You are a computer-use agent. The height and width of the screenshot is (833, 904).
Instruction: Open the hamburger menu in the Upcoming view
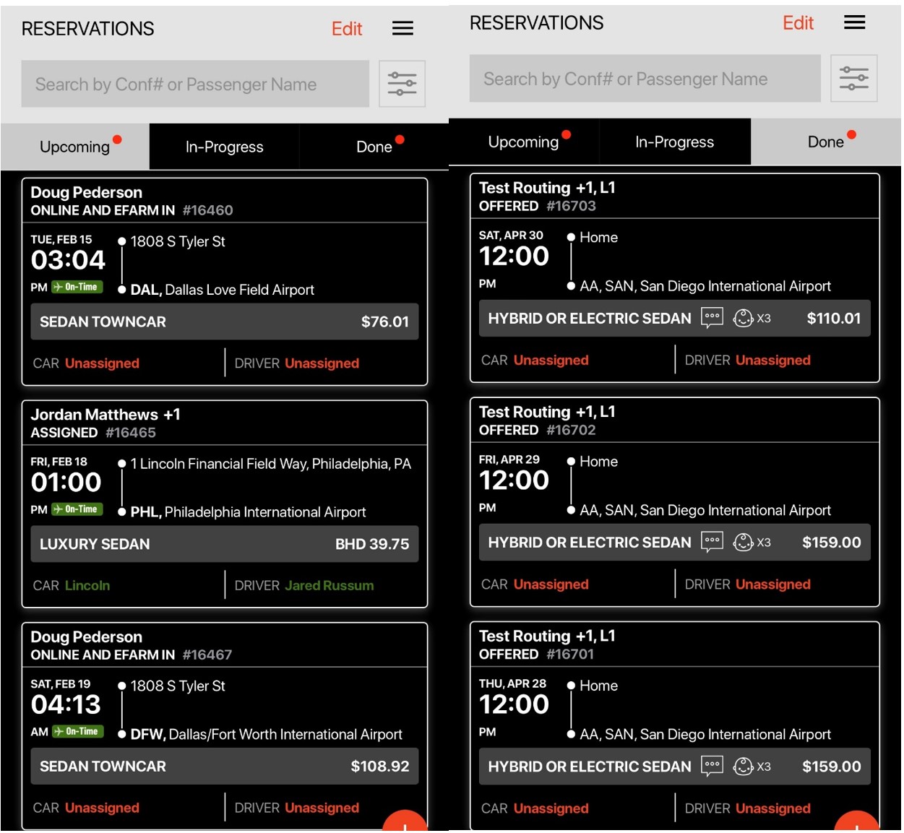(x=403, y=28)
